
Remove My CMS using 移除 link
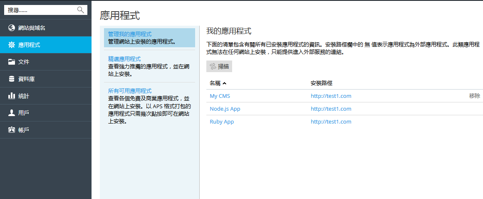[474, 96]
